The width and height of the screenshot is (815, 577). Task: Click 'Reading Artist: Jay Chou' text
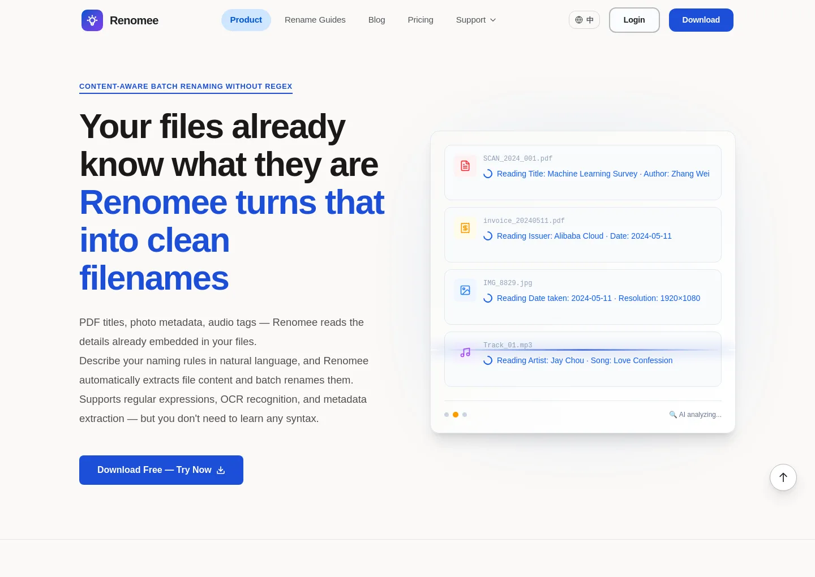541,360
